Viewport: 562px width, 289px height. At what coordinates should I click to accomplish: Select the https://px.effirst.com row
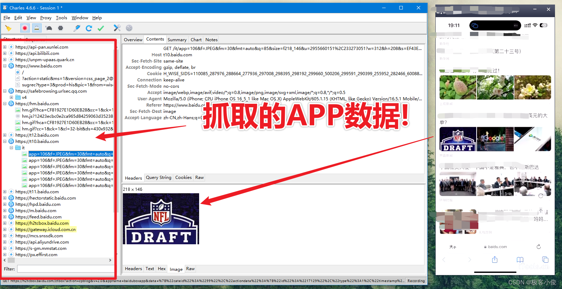pyautogui.click(x=36, y=254)
